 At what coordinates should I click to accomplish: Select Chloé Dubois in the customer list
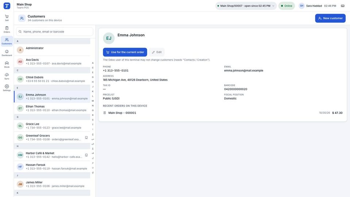(x=52, y=79)
